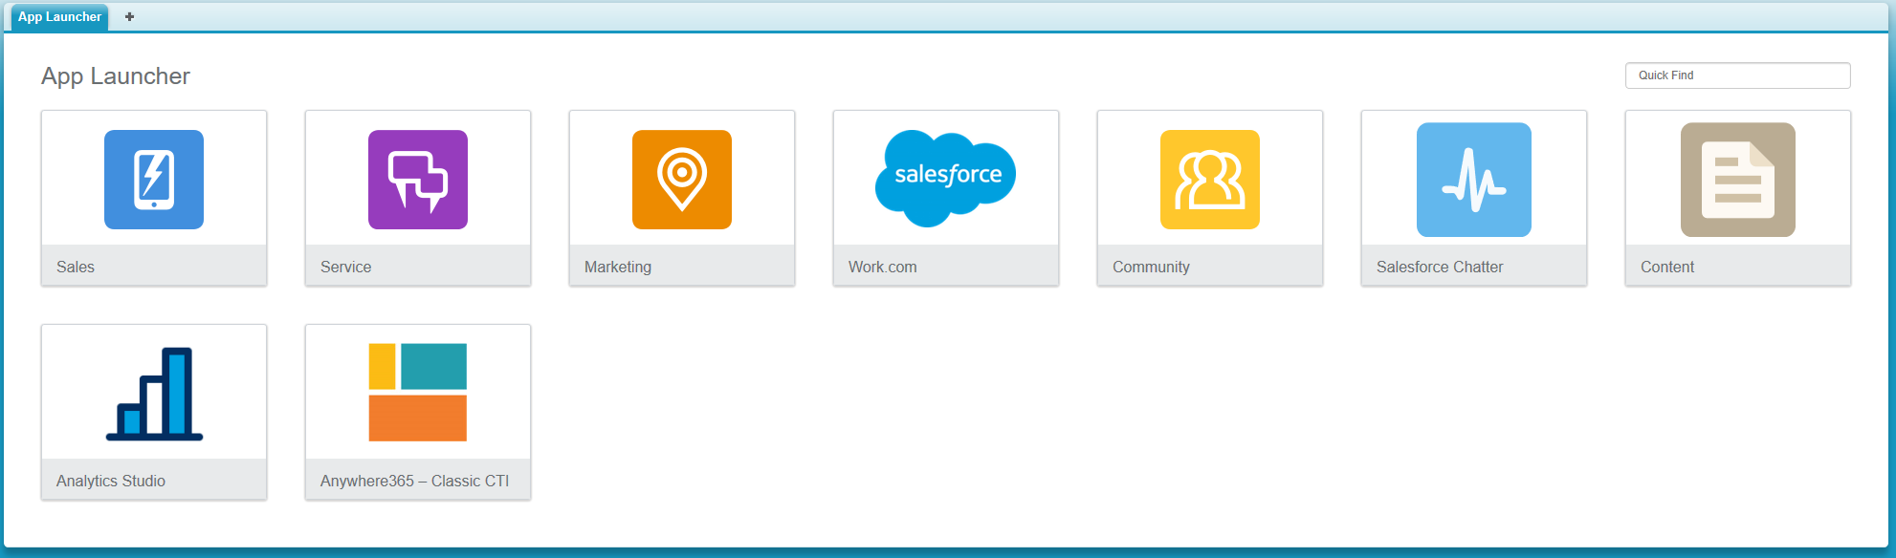
Task: Open the Sales app lightning phone icon
Action: 154,180
